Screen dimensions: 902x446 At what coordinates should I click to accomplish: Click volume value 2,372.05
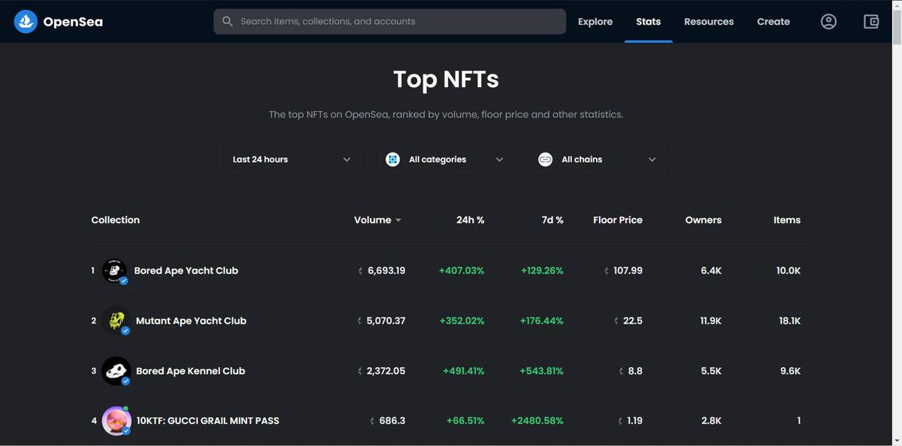386,371
